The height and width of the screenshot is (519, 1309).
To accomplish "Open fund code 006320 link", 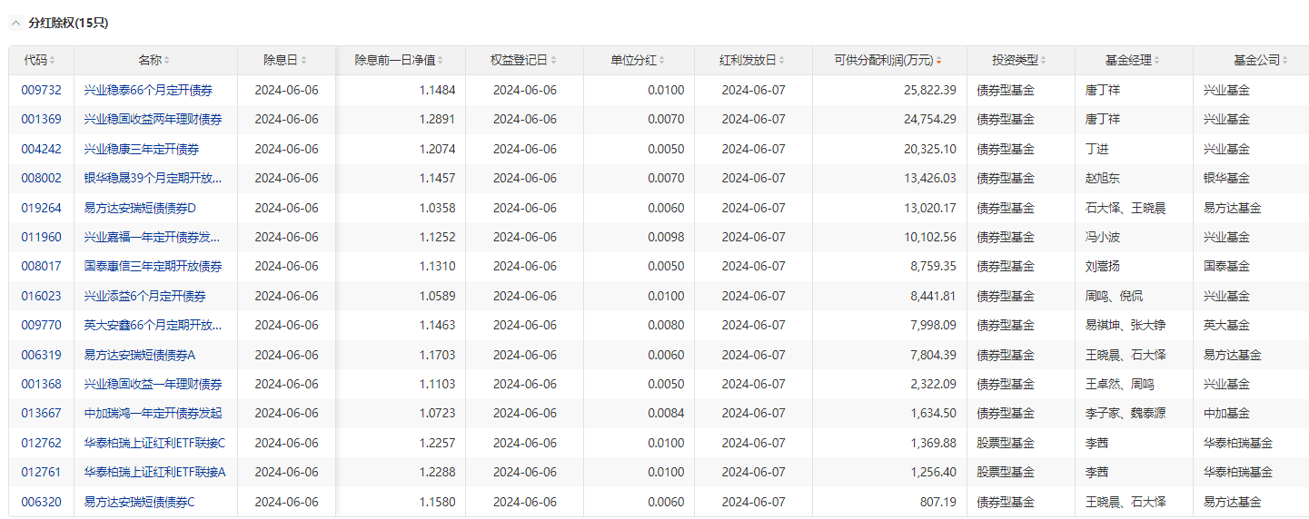I will click(x=41, y=502).
